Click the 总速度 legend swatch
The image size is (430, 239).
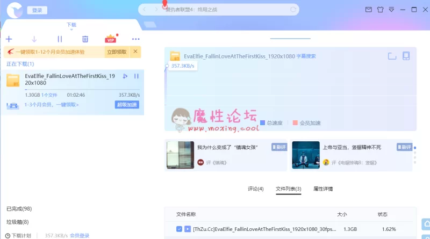(262, 123)
